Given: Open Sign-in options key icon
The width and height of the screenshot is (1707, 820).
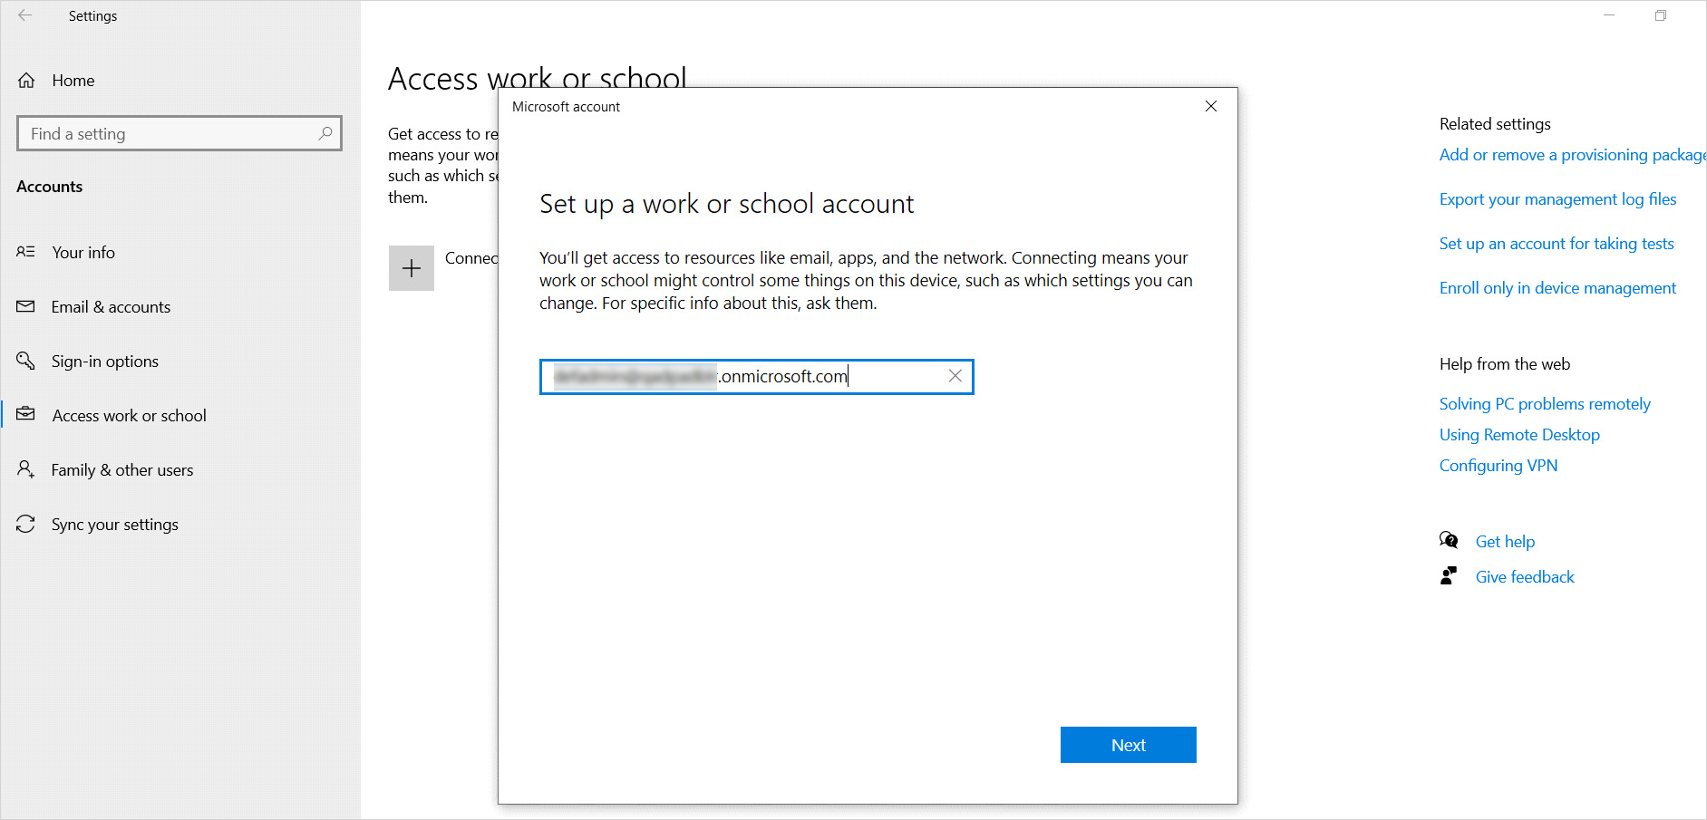Looking at the screenshot, I should (x=26, y=361).
